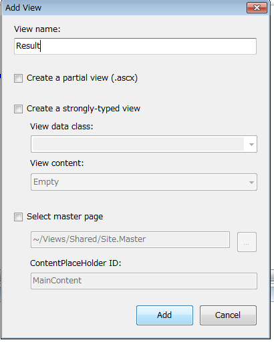This screenshot has width=274, height=342.
Task: Expand the View data class dropdown arrow
Action: (x=251, y=145)
